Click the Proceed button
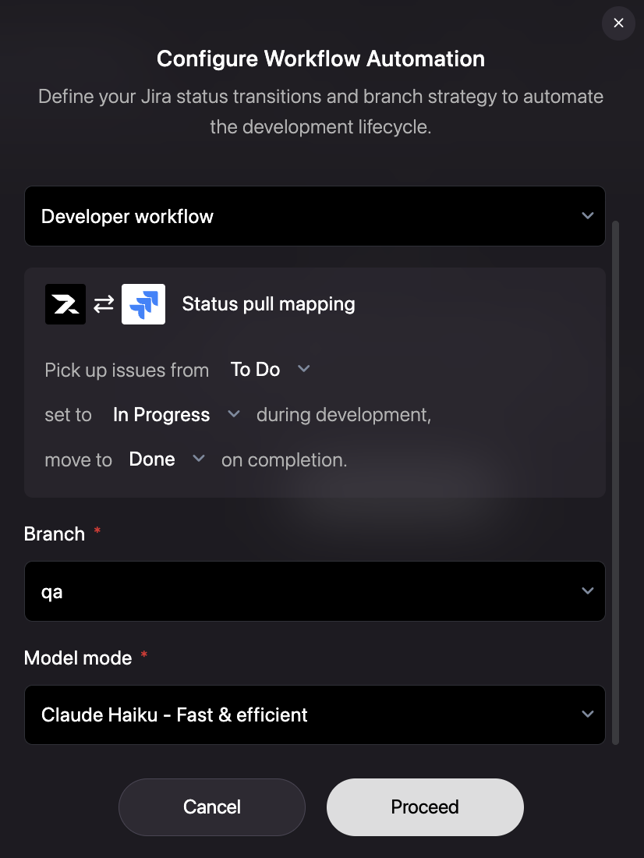 [x=425, y=807]
